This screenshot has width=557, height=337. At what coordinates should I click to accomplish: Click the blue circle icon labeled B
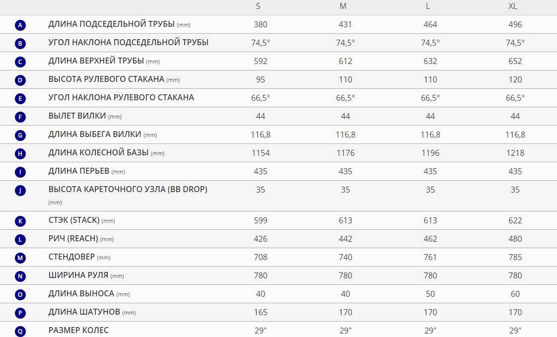[20, 43]
